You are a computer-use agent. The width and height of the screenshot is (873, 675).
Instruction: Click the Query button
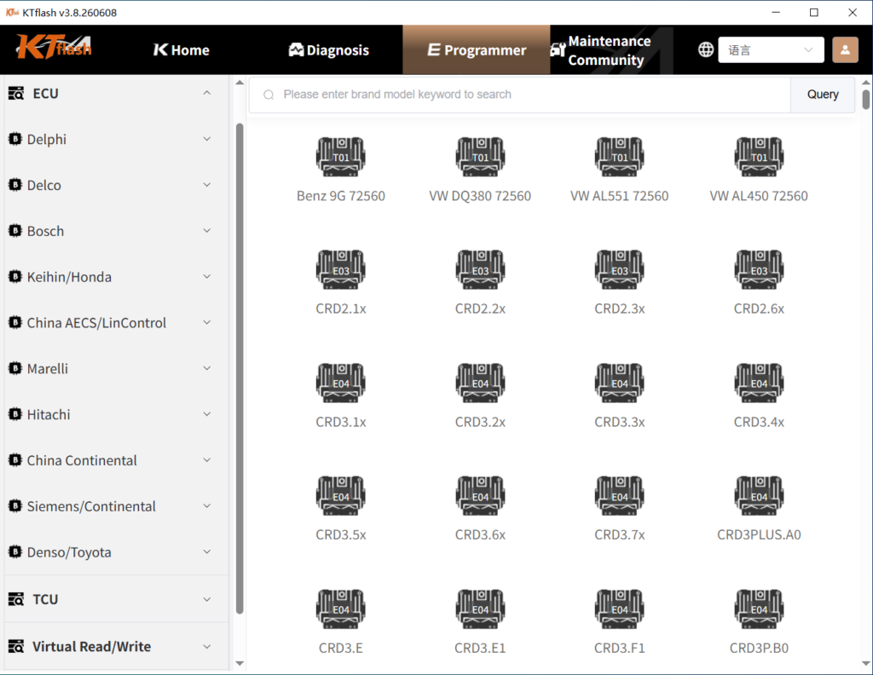[823, 95]
